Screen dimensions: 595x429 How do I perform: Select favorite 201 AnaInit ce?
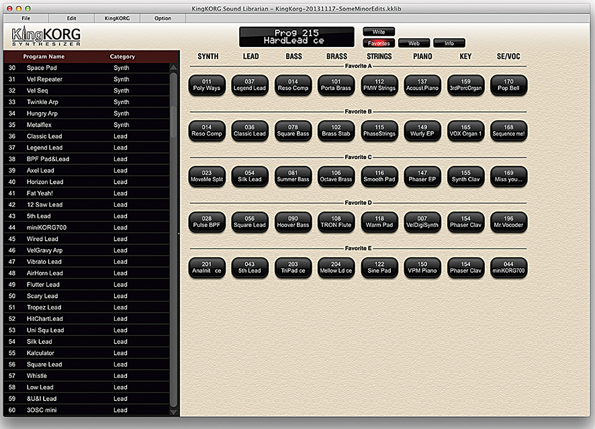207,267
